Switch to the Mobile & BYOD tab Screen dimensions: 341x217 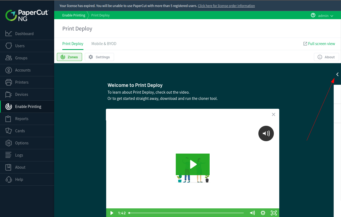pyautogui.click(x=104, y=44)
